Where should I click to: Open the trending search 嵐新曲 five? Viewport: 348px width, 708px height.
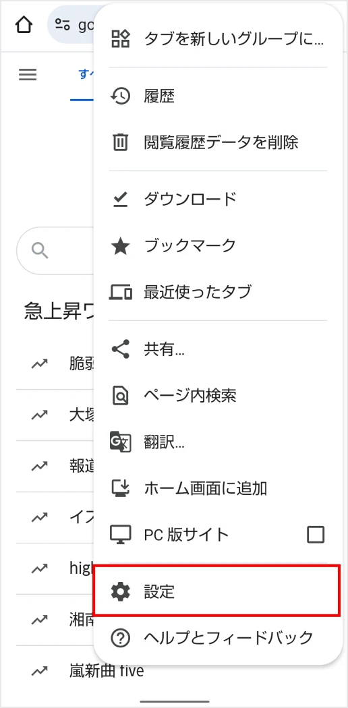click(x=107, y=671)
